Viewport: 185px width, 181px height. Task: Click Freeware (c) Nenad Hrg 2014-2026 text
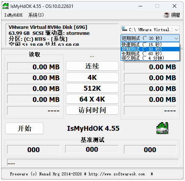click(46, 174)
